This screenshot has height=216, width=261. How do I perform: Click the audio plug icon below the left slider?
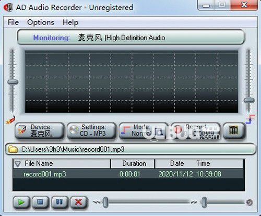(11, 120)
